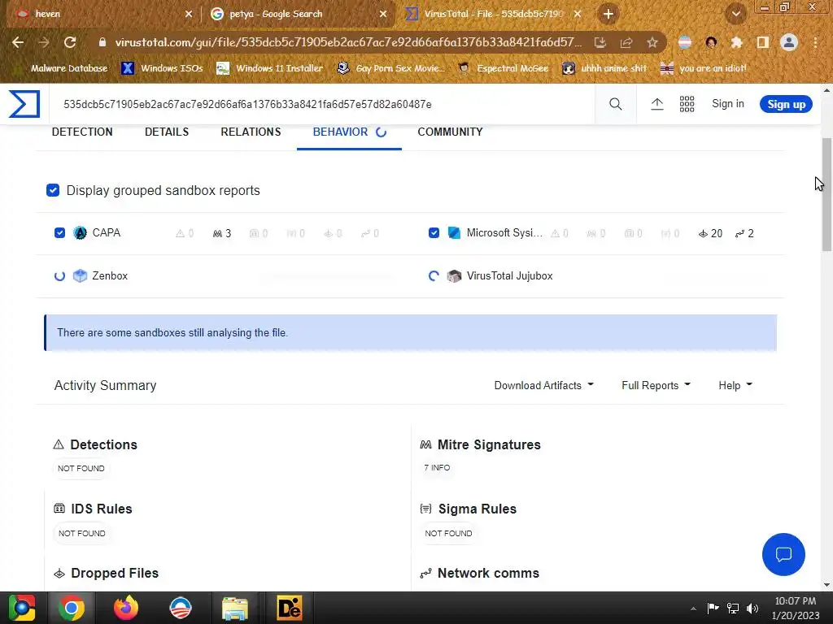The width and height of the screenshot is (833, 624).
Task: Open the apps grid icon
Action: [687, 104]
